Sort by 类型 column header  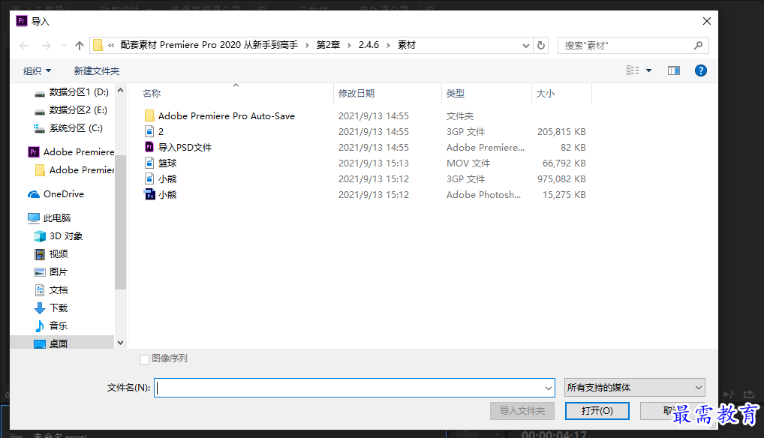(456, 94)
